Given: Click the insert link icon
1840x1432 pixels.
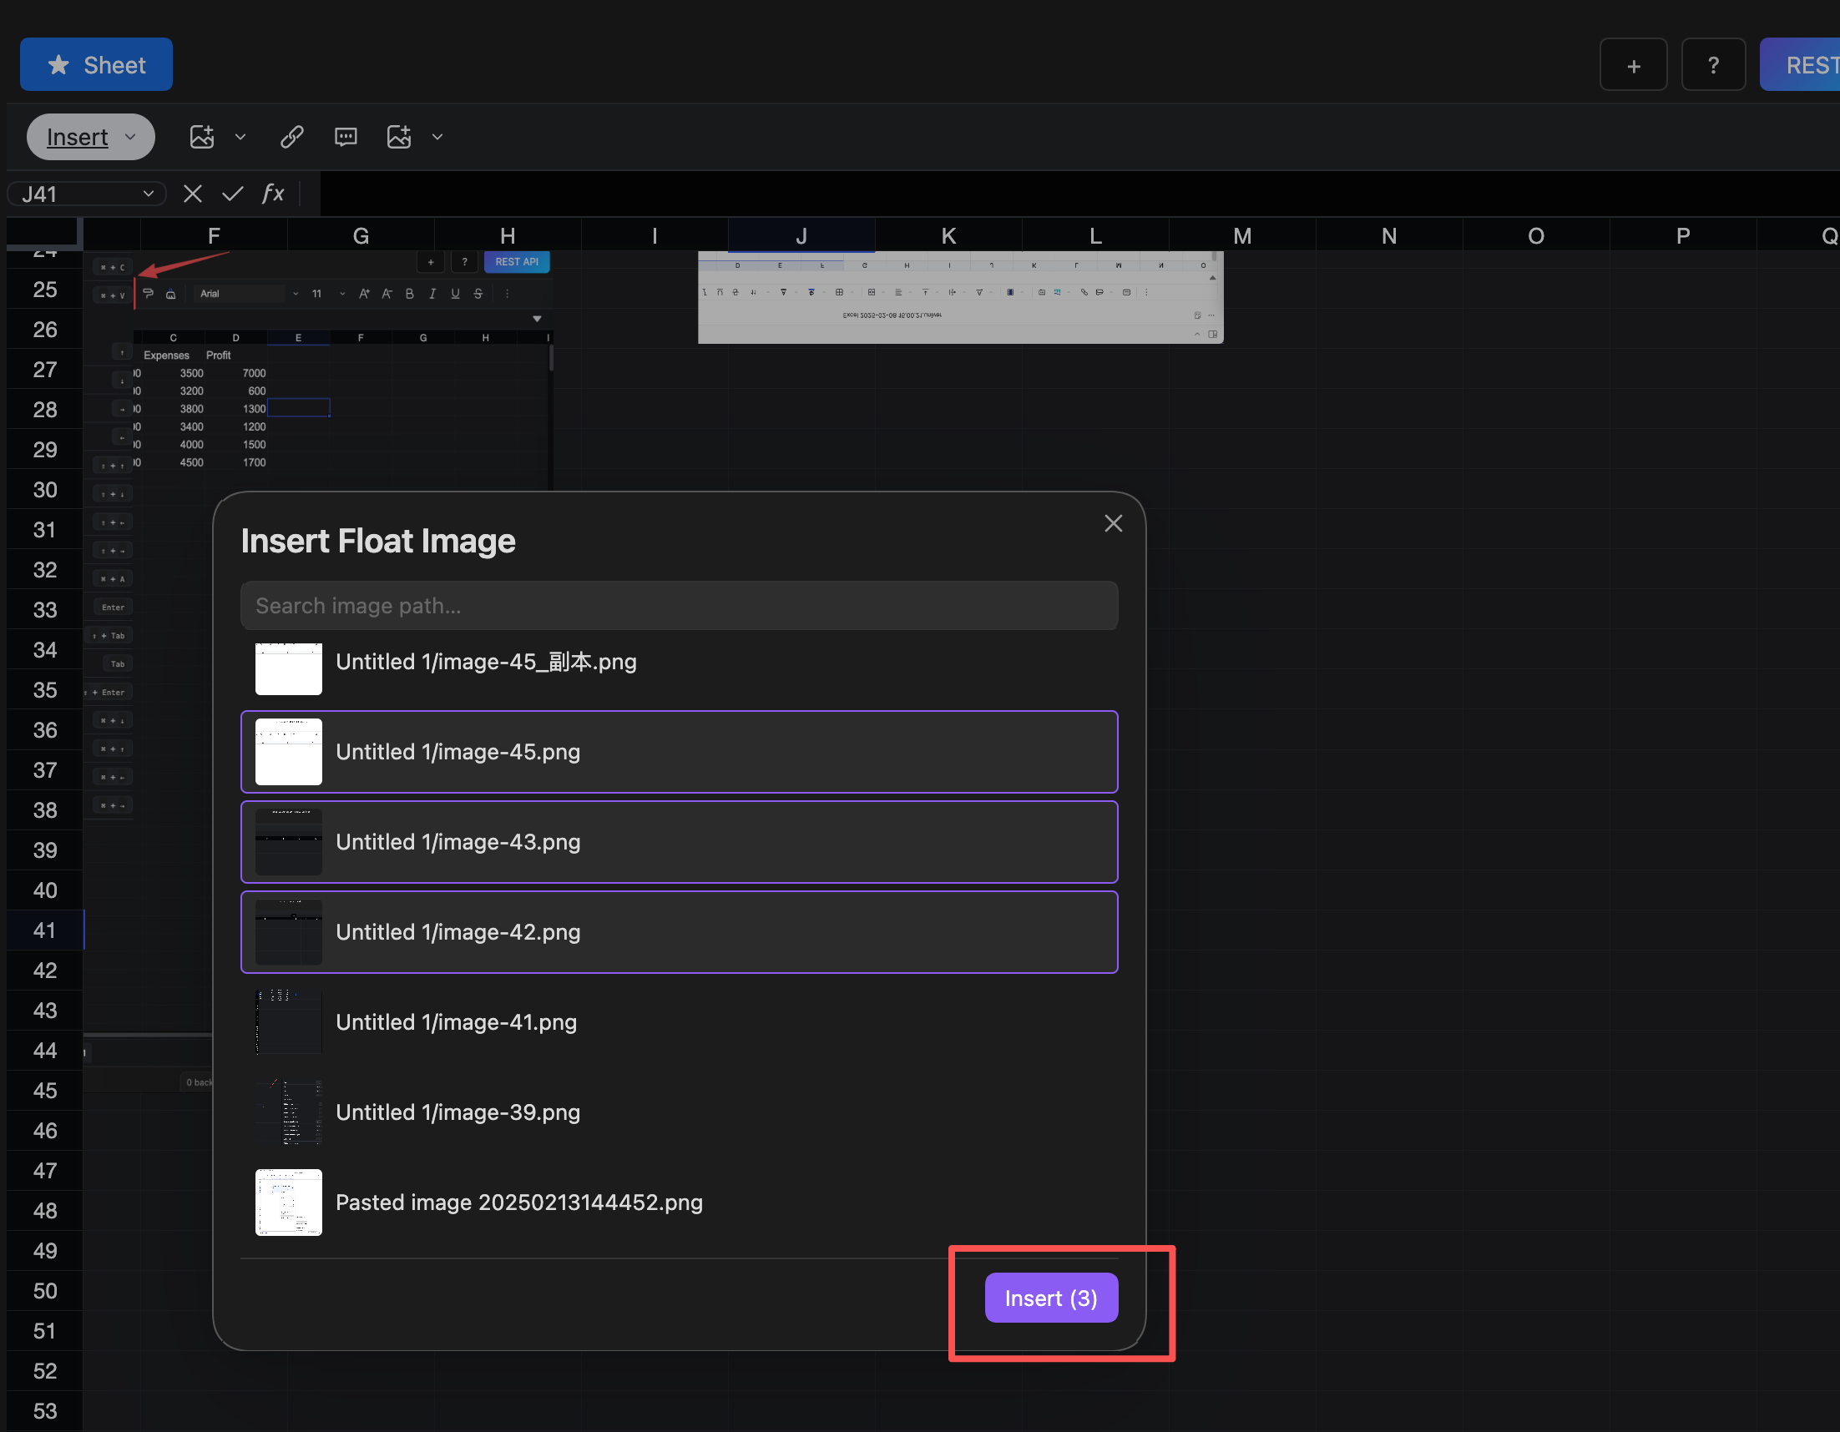Looking at the screenshot, I should point(291,137).
